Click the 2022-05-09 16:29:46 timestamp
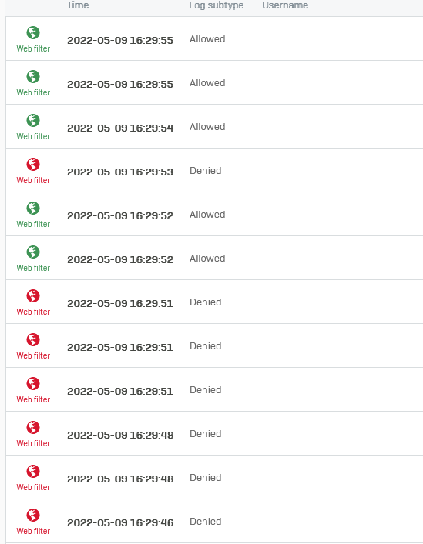This screenshot has height=544, width=423. (x=120, y=522)
